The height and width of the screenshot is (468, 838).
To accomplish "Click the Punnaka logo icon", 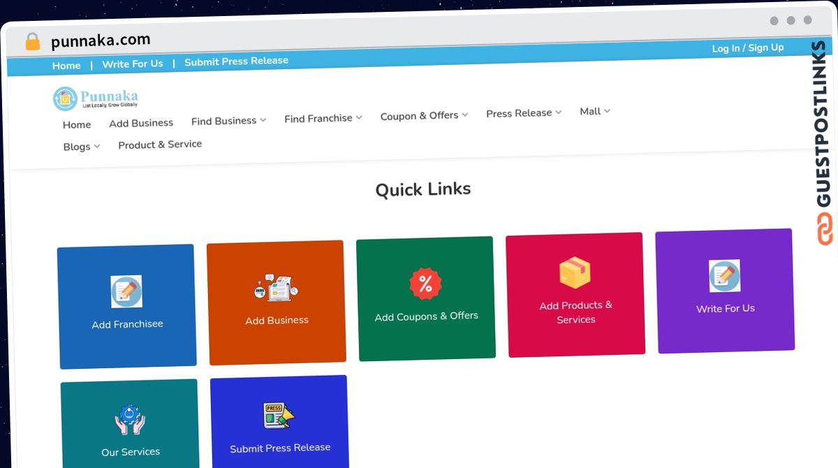I will (65, 99).
